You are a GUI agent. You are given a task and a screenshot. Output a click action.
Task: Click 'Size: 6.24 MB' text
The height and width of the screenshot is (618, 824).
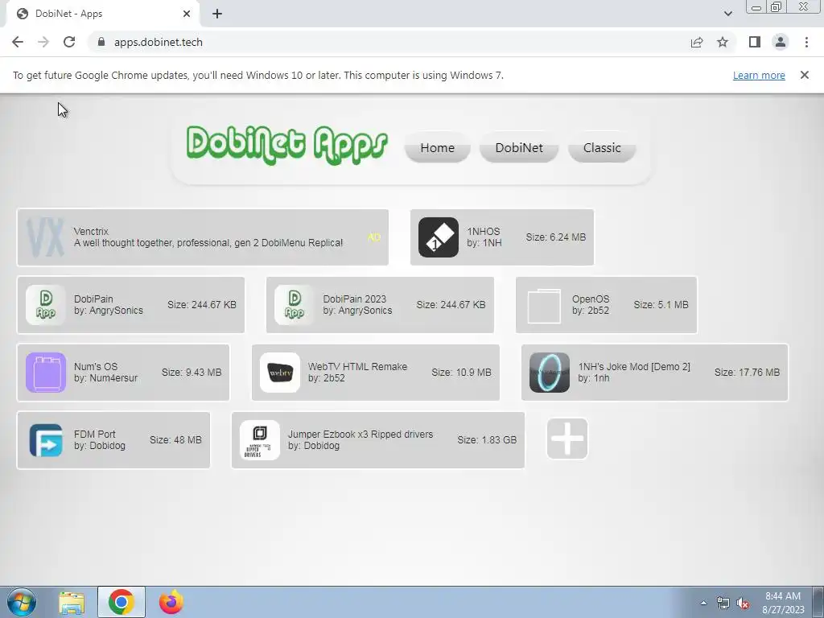(x=555, y=237)
